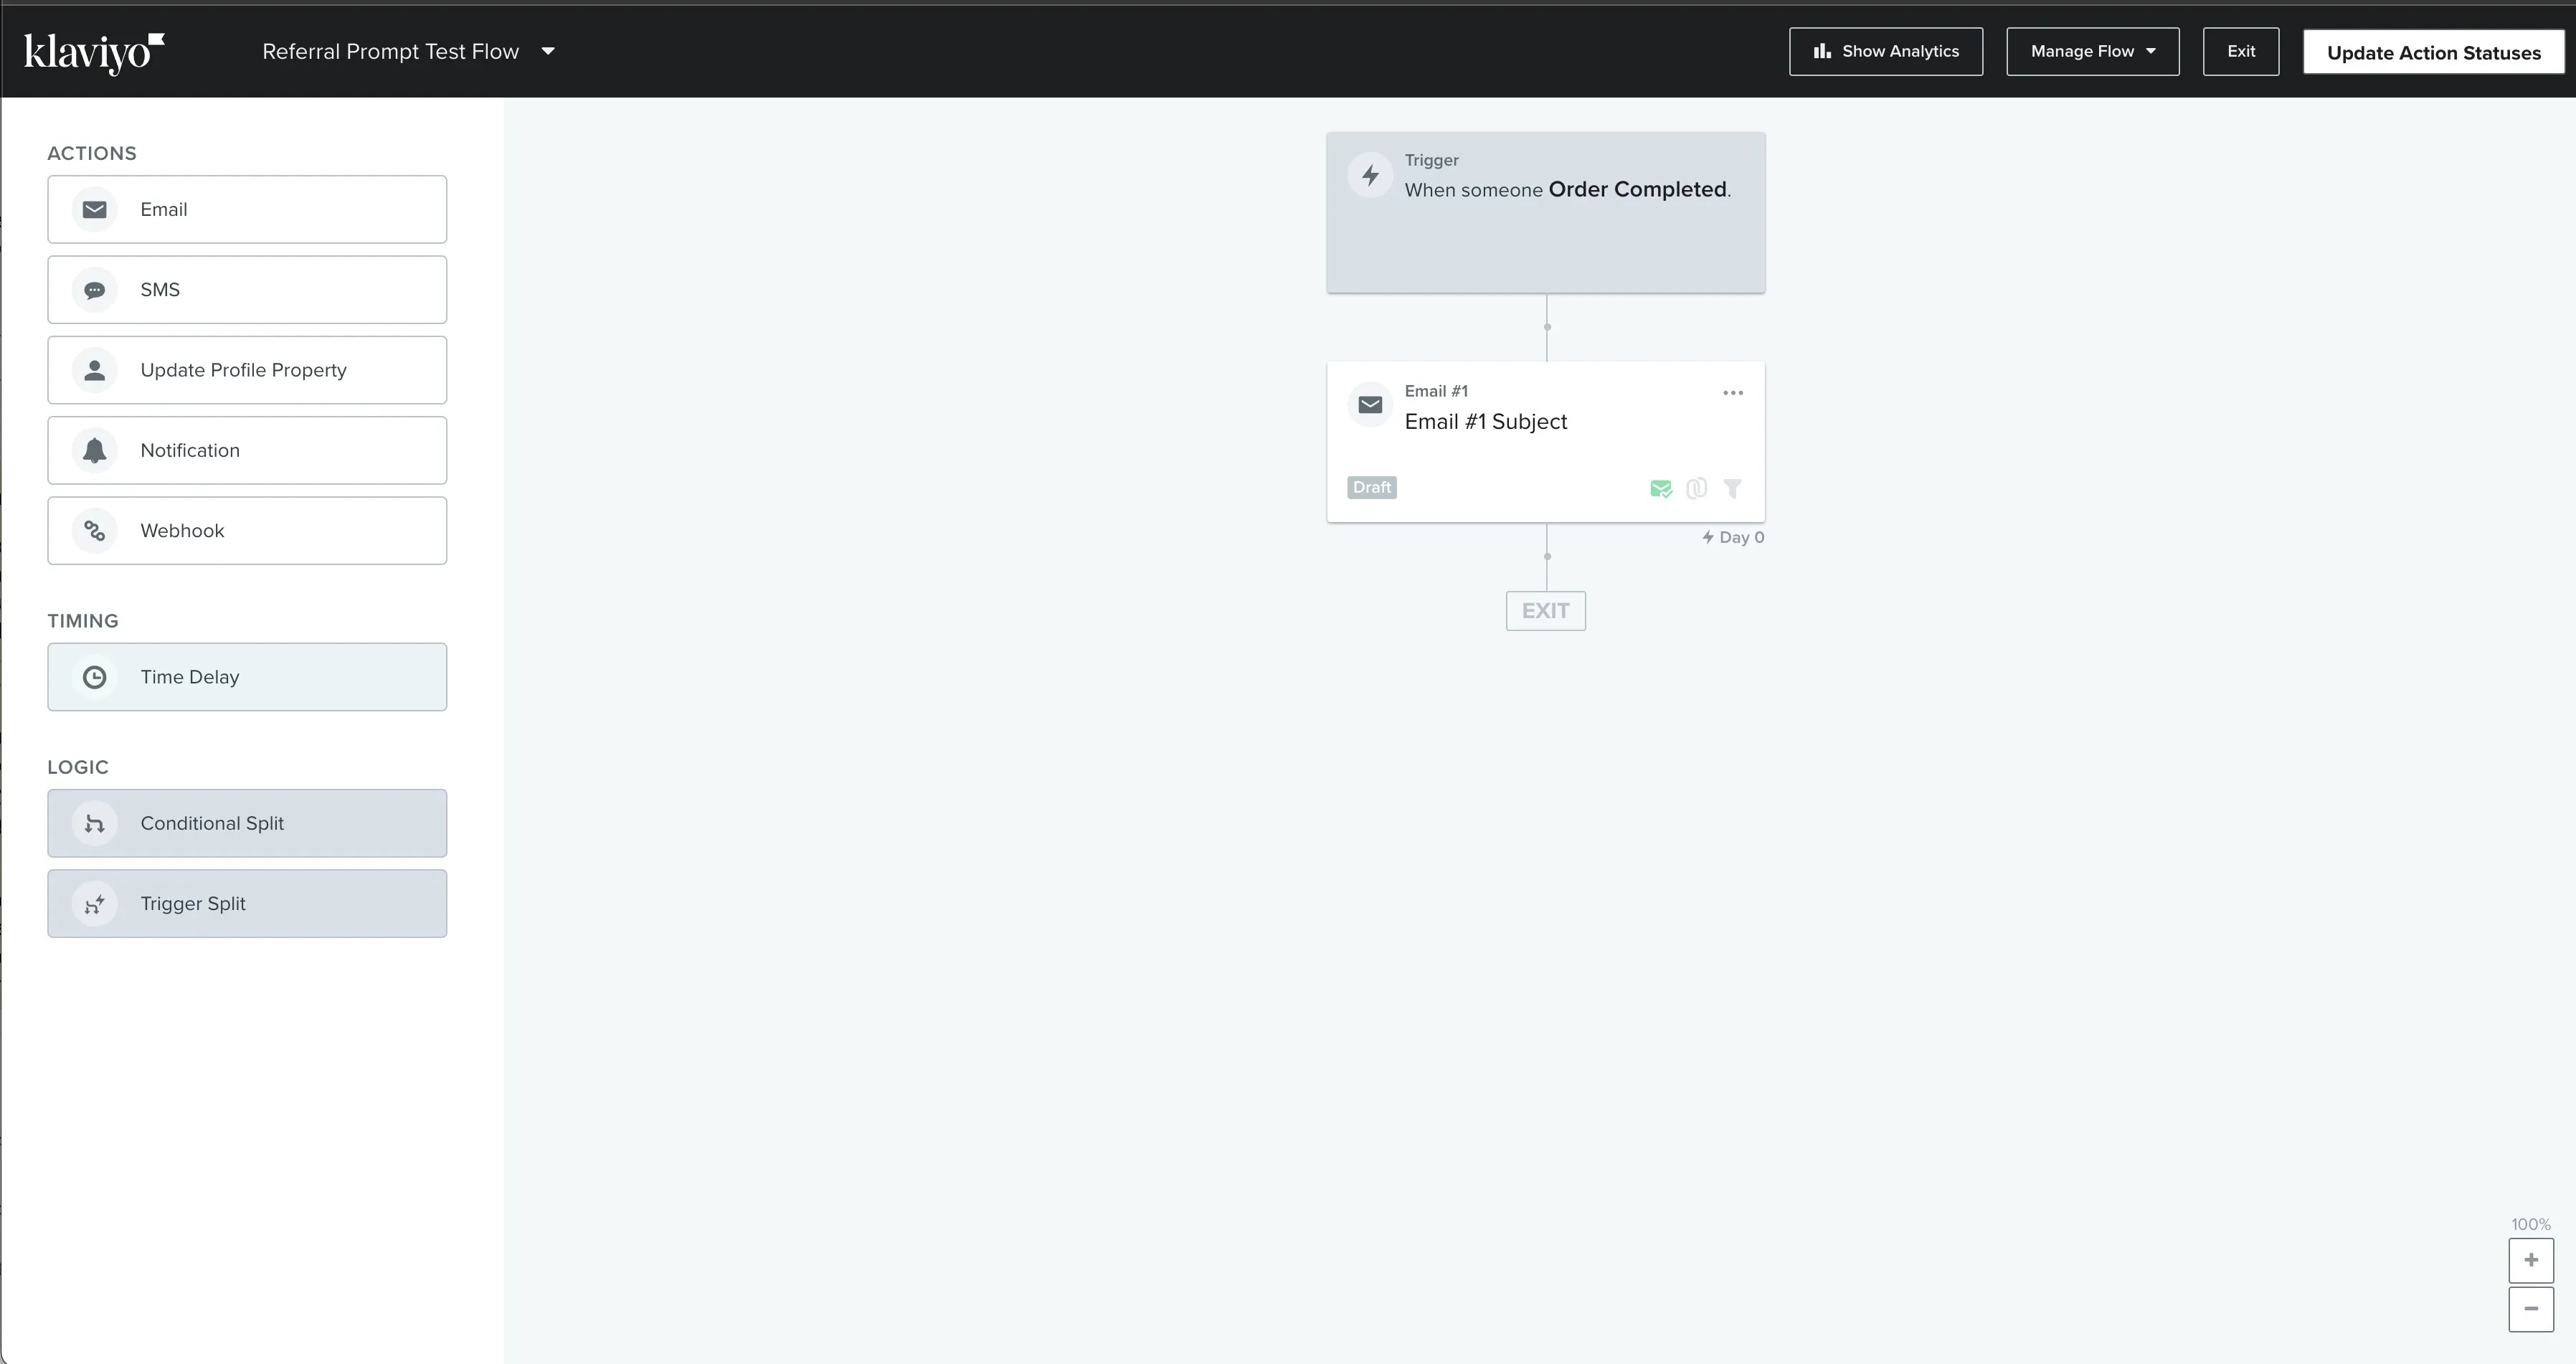Show Analytics for this flow

1885,51
